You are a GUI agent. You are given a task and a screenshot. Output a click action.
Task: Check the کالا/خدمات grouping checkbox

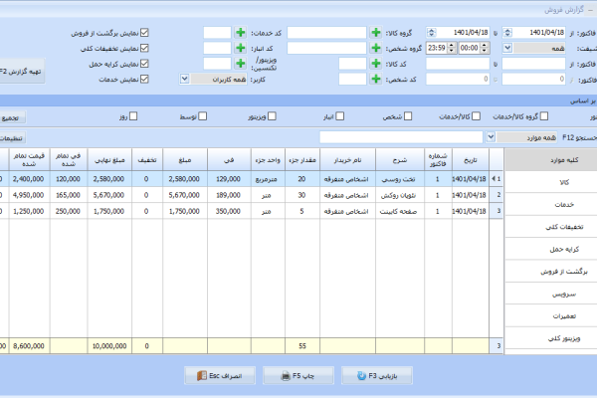(x=477, y=116)
